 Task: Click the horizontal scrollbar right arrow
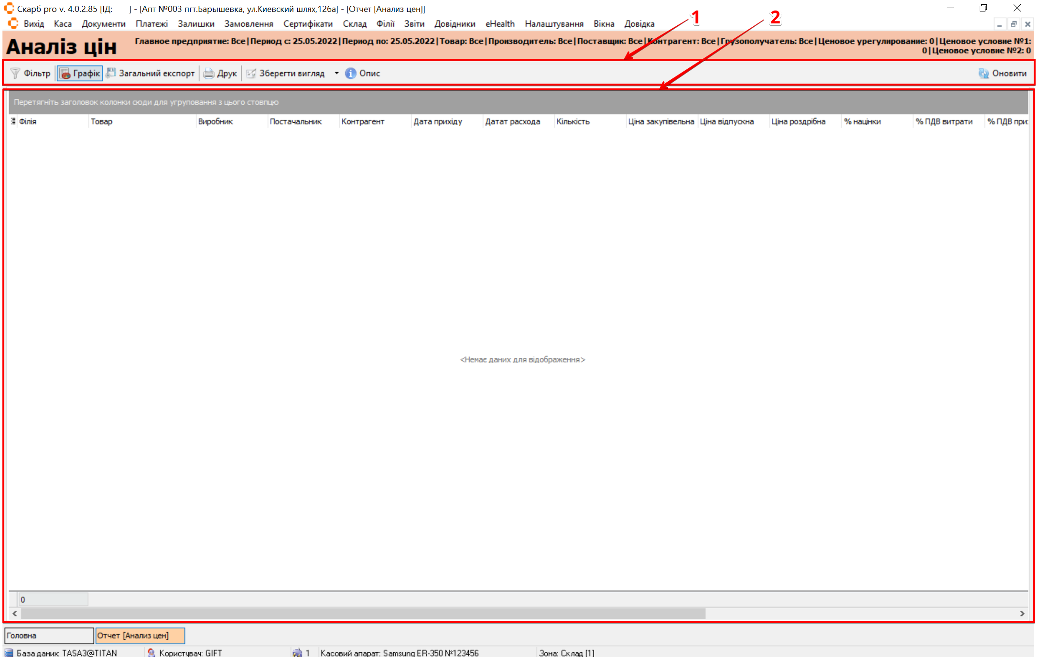tap(1022, 614)
